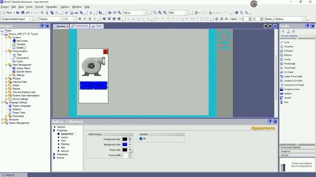Open the 100% zoom level dropdown
The image size is (316, 177).
[x=187, y=13]
